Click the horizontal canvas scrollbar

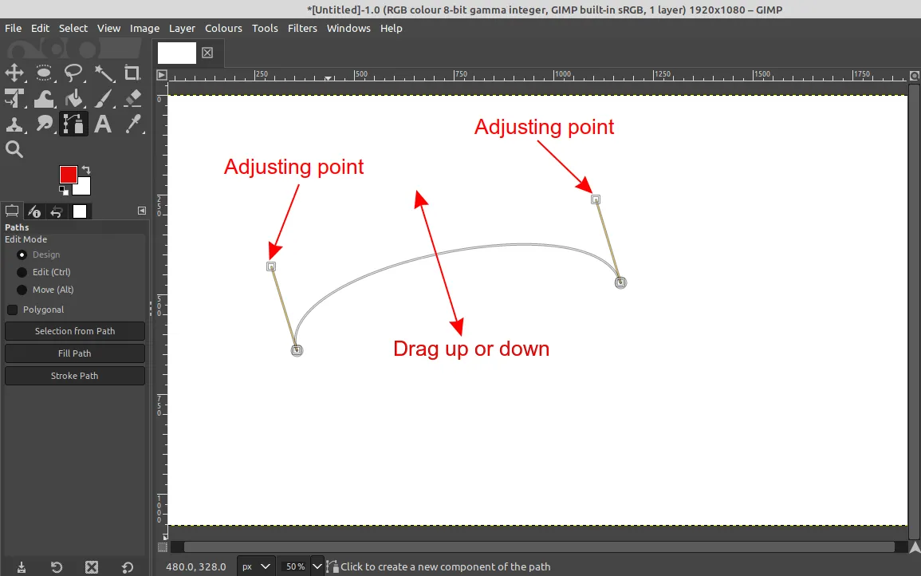click(538, 547)
